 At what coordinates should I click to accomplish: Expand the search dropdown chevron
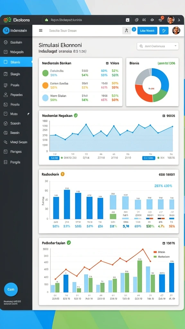click(x=175, y=46)
